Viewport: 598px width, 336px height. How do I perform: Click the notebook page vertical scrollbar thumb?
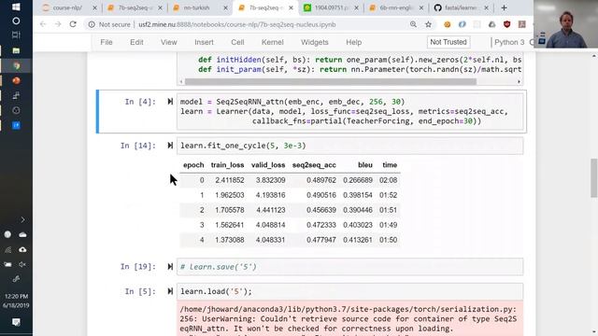[x=594, y=178]
